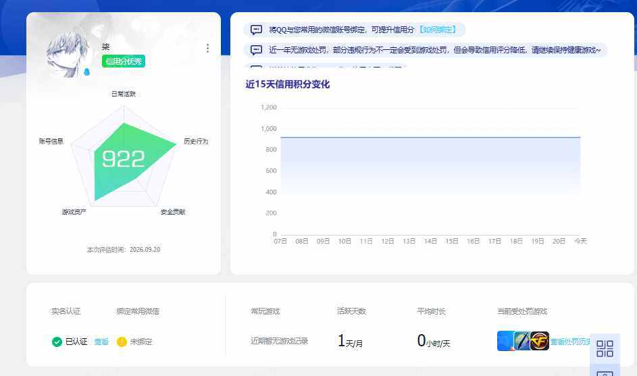Click the message icon beside 近一年无游戏处罚 notice
The image size is (637, 376).
[x=256, y=50]
